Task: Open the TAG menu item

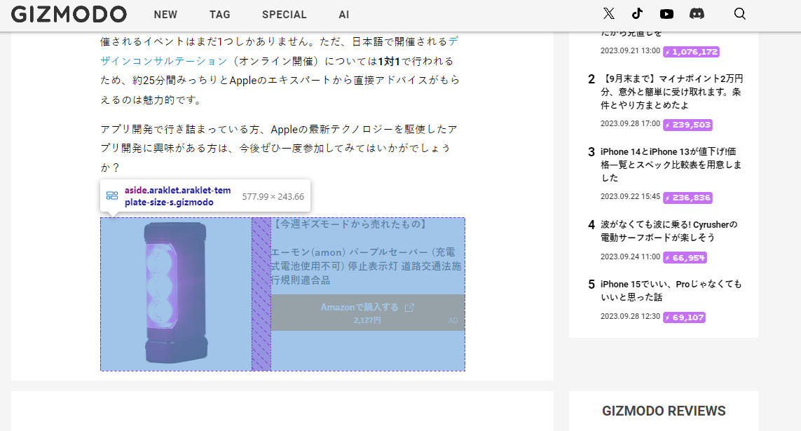Action: coord(219,14)
